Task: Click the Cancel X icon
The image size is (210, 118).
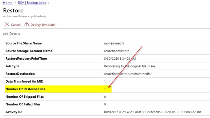Action: point(7,24)
